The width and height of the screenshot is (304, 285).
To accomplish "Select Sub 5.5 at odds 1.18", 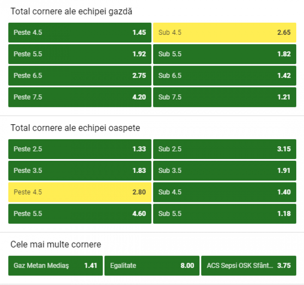I will tap(225, 214).
